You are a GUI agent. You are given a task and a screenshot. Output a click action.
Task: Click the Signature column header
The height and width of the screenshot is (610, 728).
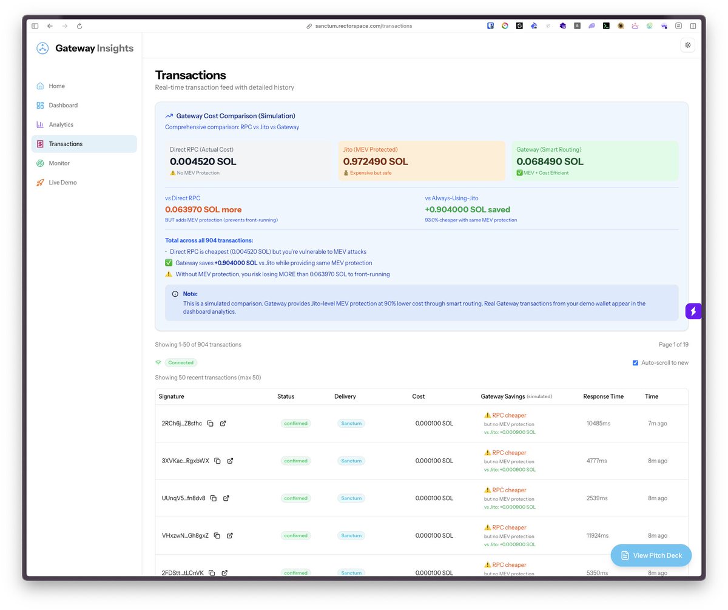(171, 396)
